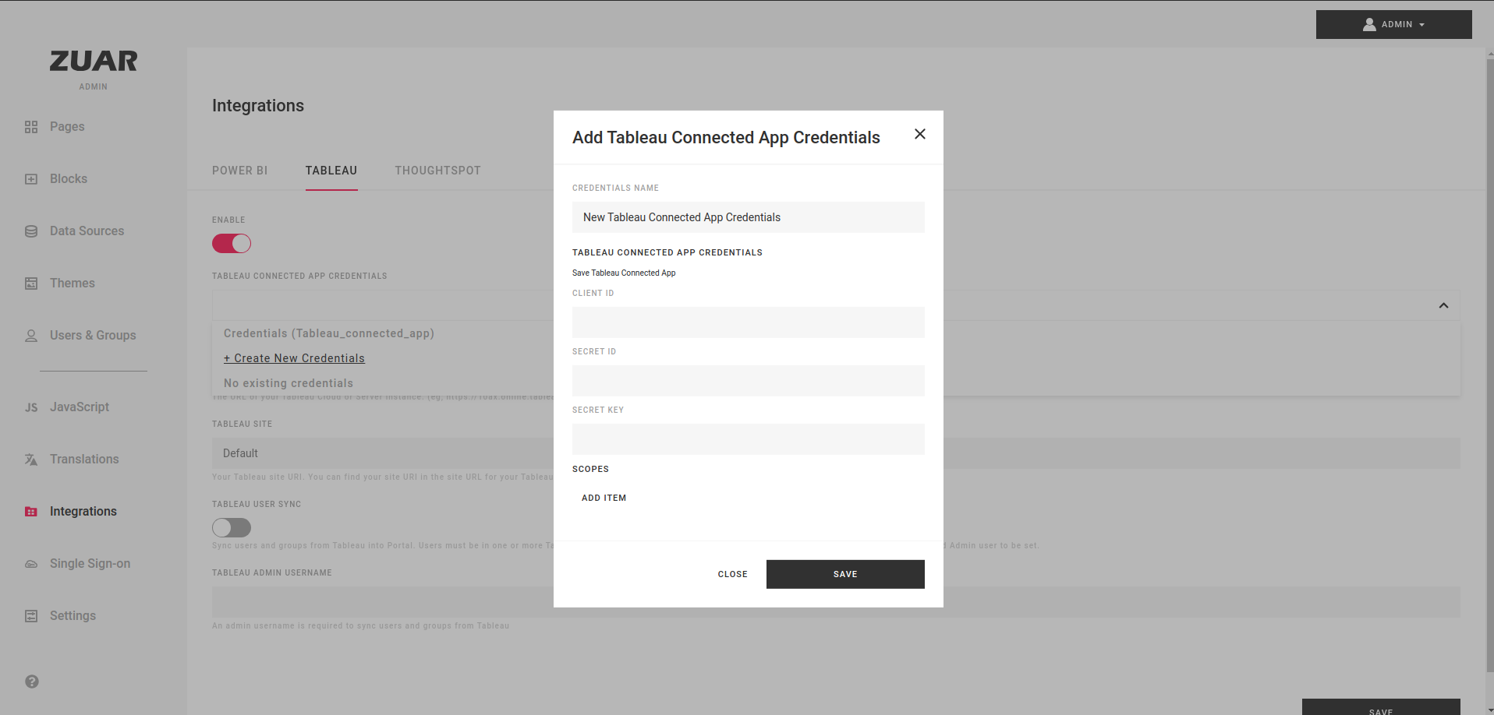Click the Integrations page heading

tap(258, 106)
